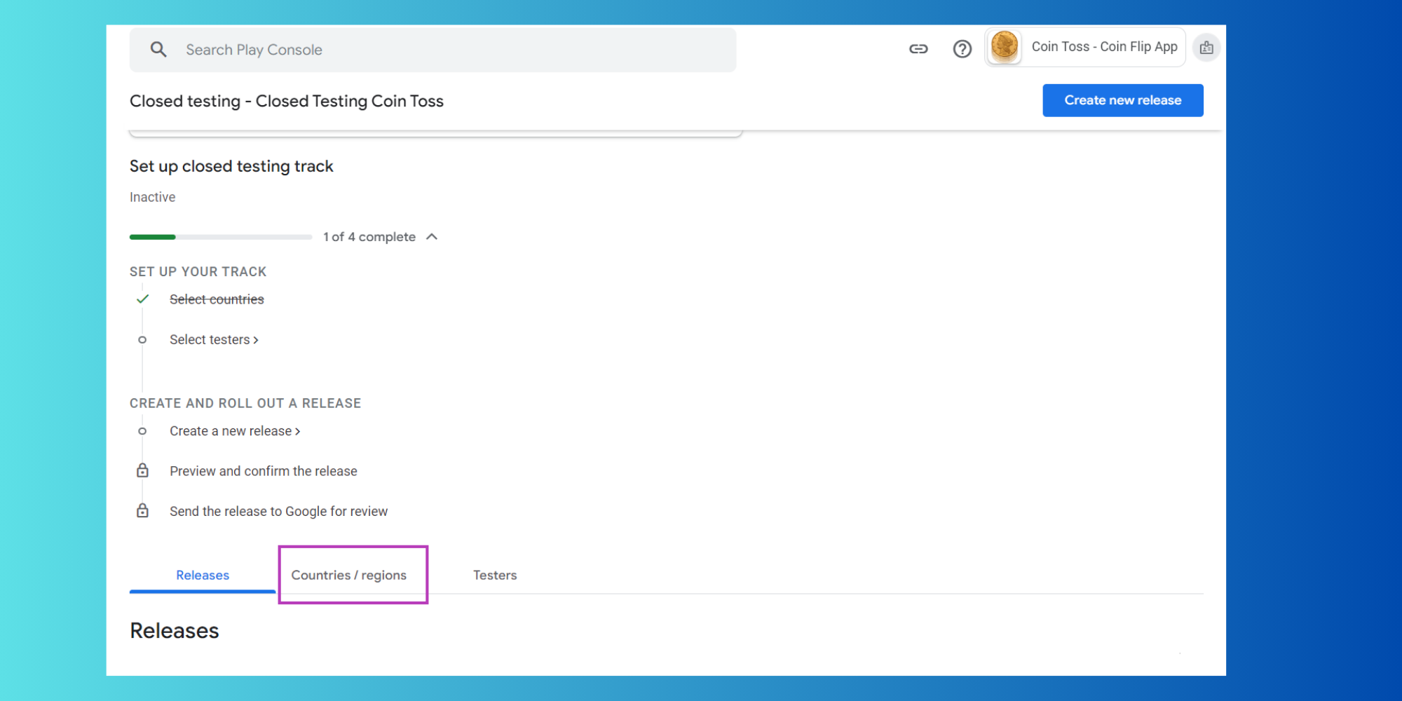Image resolution: width=1402 pixels, height=701 pixels.
Task: Click Coin Toss - Coin Flip App name
Action: 1104,47
